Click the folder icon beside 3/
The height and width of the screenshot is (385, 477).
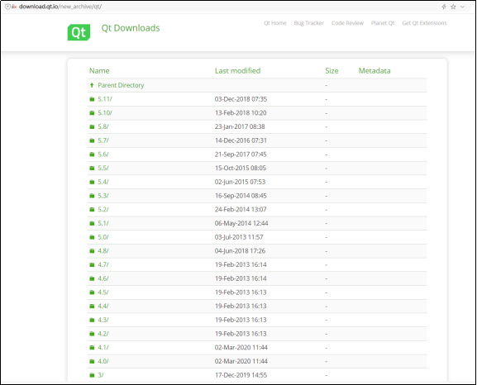(x=92, y=375)
